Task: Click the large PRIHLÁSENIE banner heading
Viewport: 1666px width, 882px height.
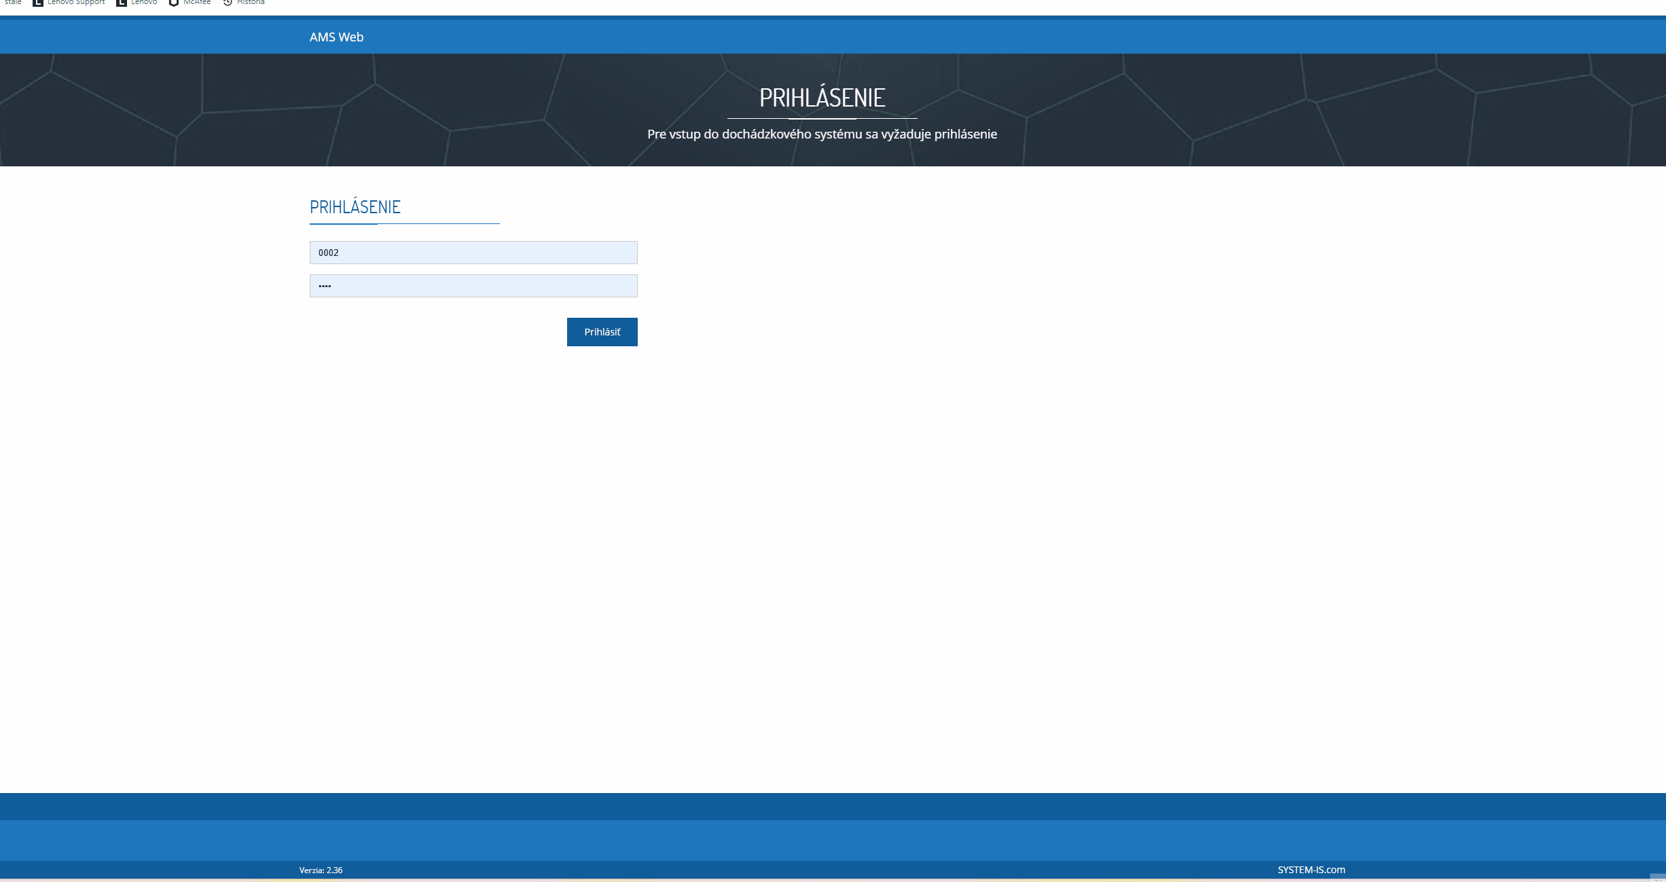Action: [822, 98]
